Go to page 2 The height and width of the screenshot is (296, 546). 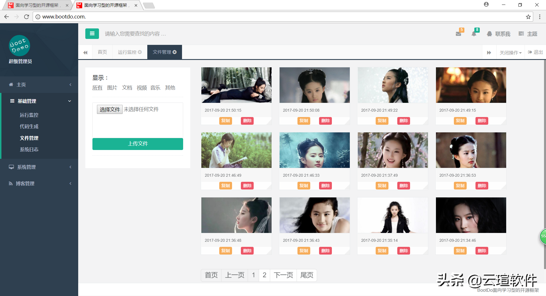[264, 275]
